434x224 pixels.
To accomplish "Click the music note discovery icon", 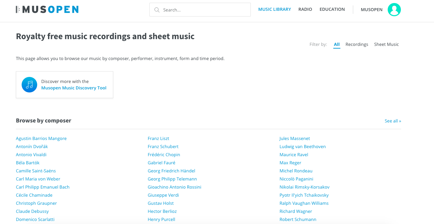I will click(29, 85).
